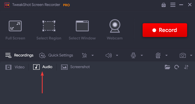Open the toolbox icon in title bar
The image size is (195, 104).
163,5
